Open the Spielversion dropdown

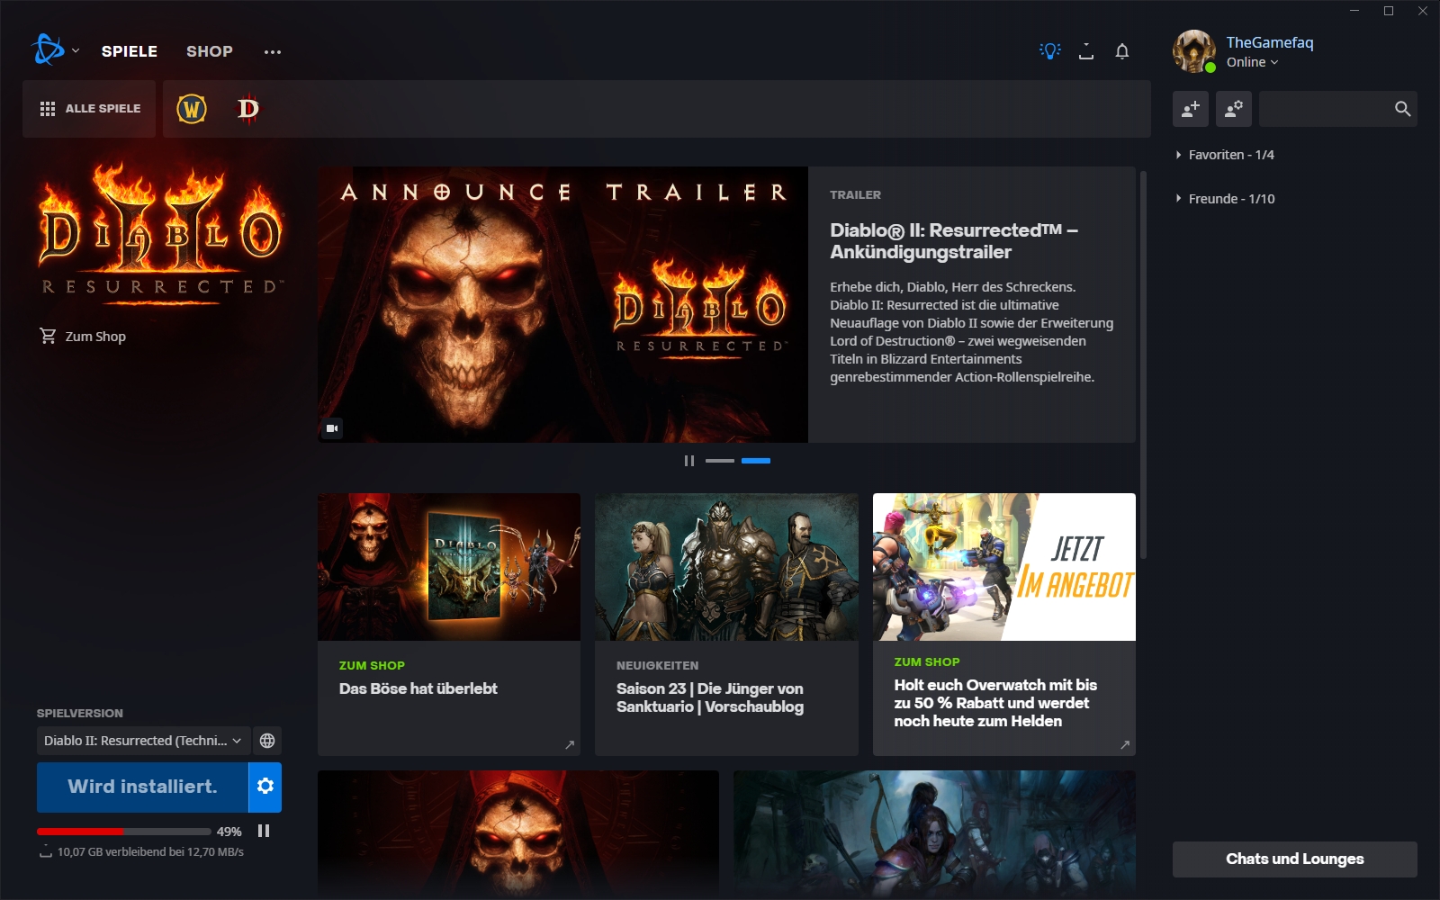(143, 741)
